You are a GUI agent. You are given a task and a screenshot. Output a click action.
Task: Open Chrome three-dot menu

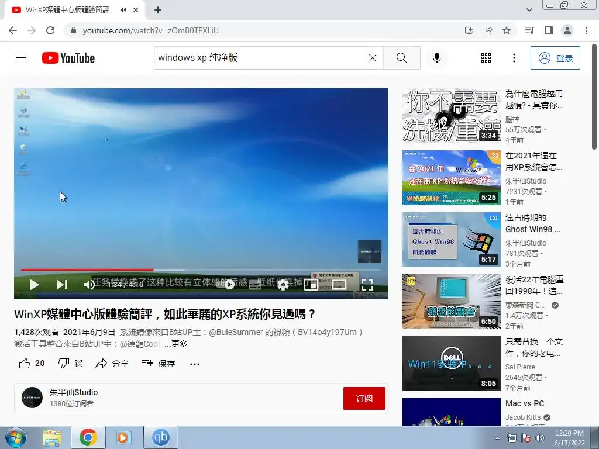tap(586, 30)
